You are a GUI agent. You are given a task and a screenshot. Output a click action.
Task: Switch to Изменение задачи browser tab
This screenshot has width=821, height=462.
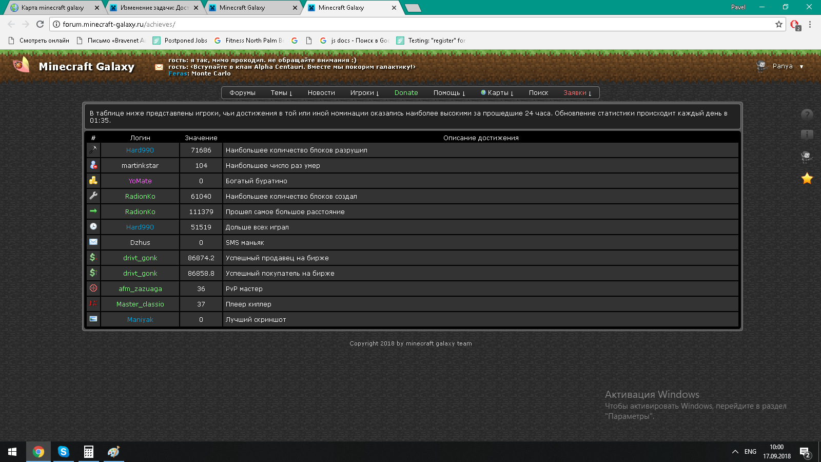[x=154, y=8]
